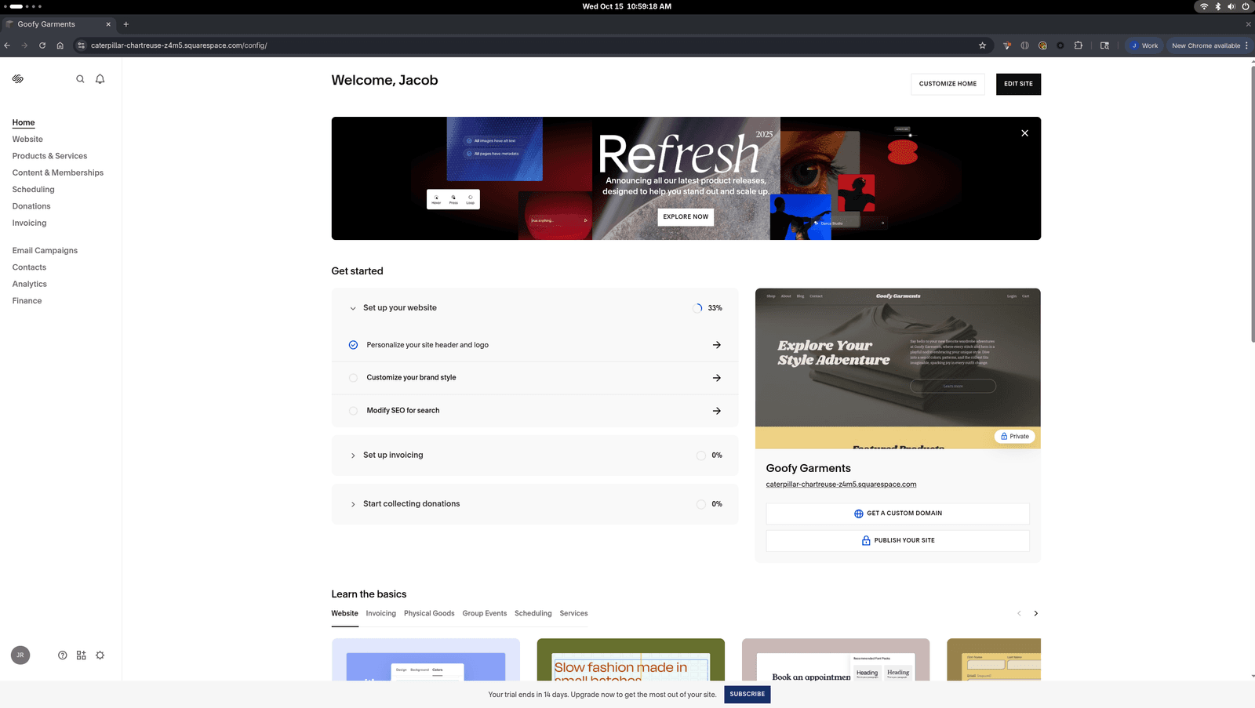This screenshot has height=708, width=1255.
Task: Open search with the magnifier icon
Action: pyautogui.click(x=80, y=79)
